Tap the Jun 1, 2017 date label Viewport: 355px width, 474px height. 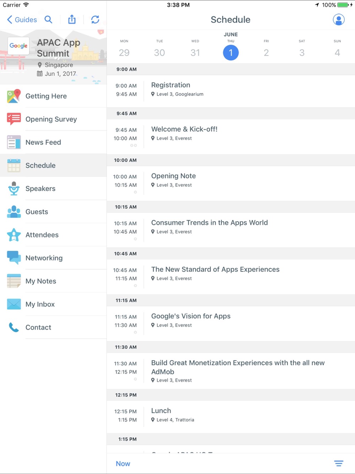pyautogui.click(x=56, y=74)
